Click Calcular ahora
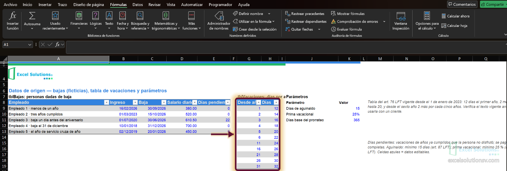Viewport: 507px width, 171px height. click(455, 16)
